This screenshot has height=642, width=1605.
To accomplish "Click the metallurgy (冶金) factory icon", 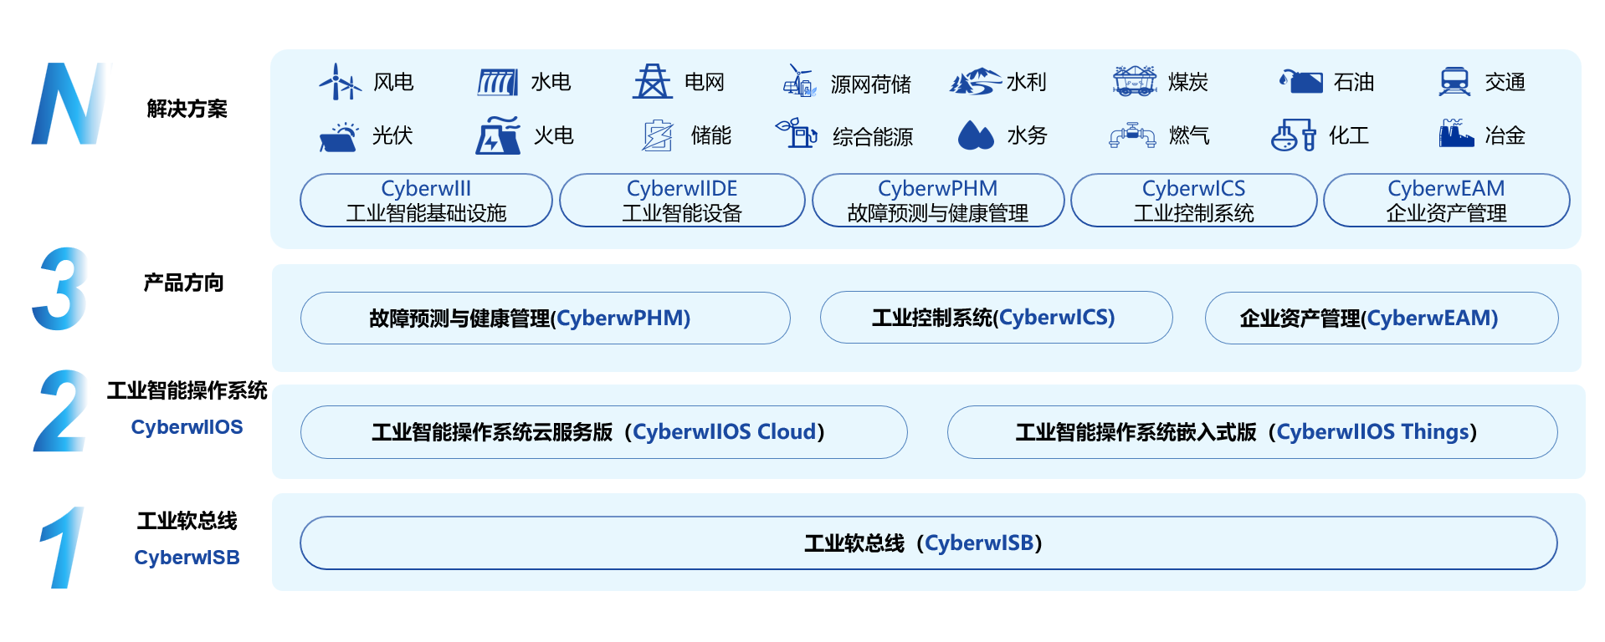I will [1456, 133].
